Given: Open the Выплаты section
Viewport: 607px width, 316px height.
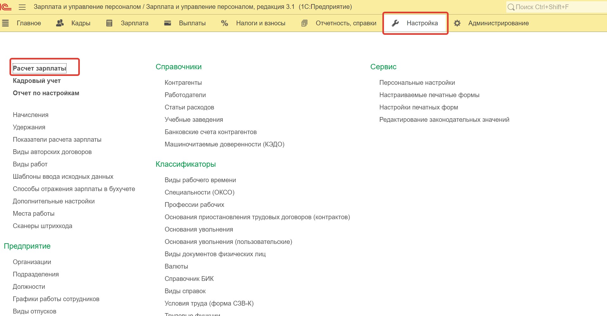Looking at the screenshot, I should coord(192,23).
